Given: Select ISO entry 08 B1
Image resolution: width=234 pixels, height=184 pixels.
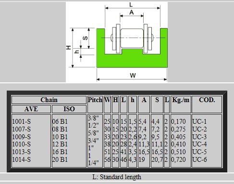Looking at the screenshot, I should tap(60, 129).
